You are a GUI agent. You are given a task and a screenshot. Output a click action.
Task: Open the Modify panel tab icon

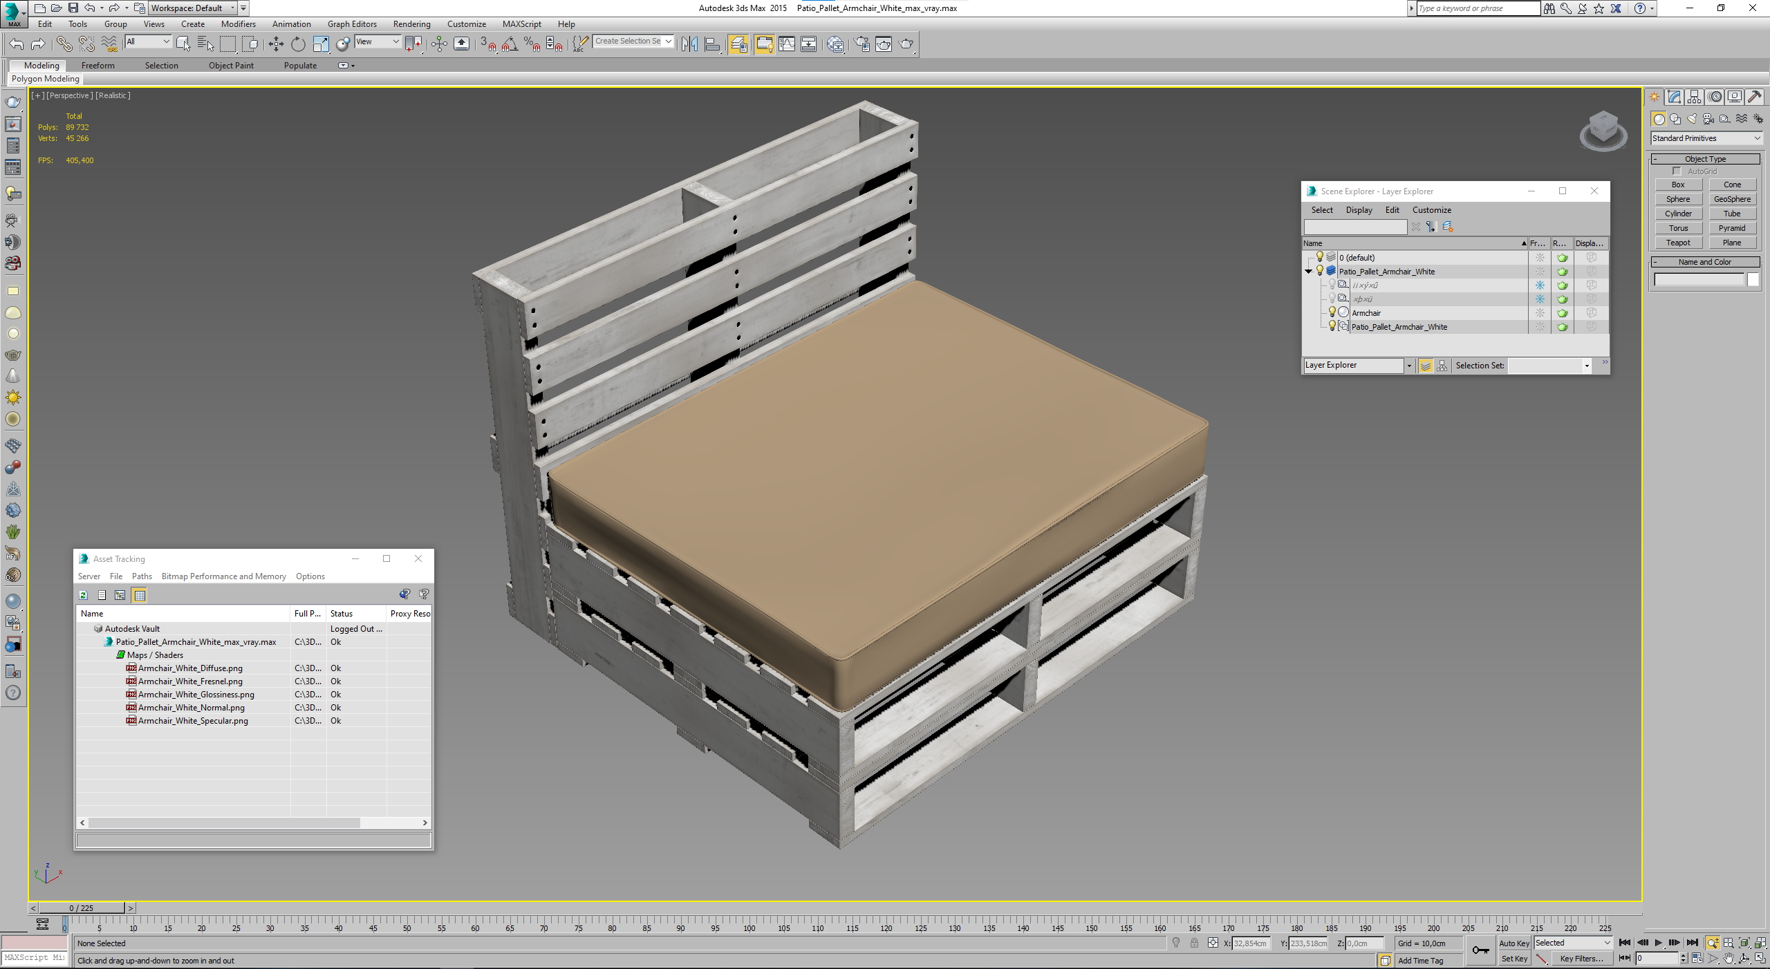tap(1674, 97)
